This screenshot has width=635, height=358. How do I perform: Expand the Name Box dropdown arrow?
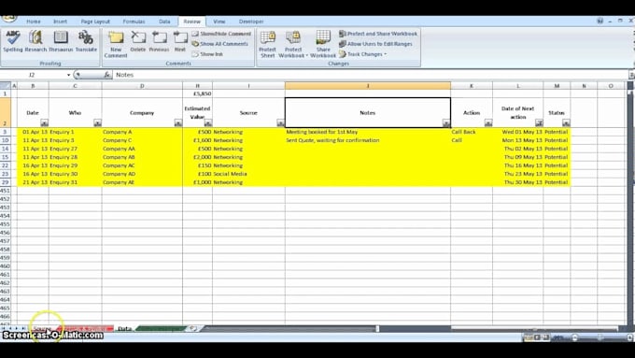click(x=68, y=75)
